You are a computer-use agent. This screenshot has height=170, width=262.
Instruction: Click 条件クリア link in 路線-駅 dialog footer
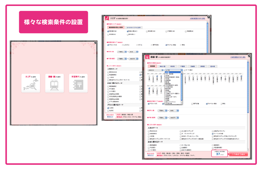click(150, 155)
